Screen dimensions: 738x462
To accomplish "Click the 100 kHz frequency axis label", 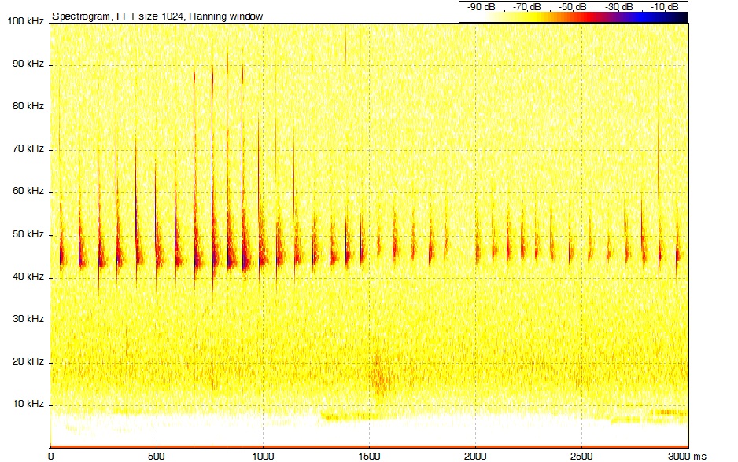I will [x=26, y=21].
